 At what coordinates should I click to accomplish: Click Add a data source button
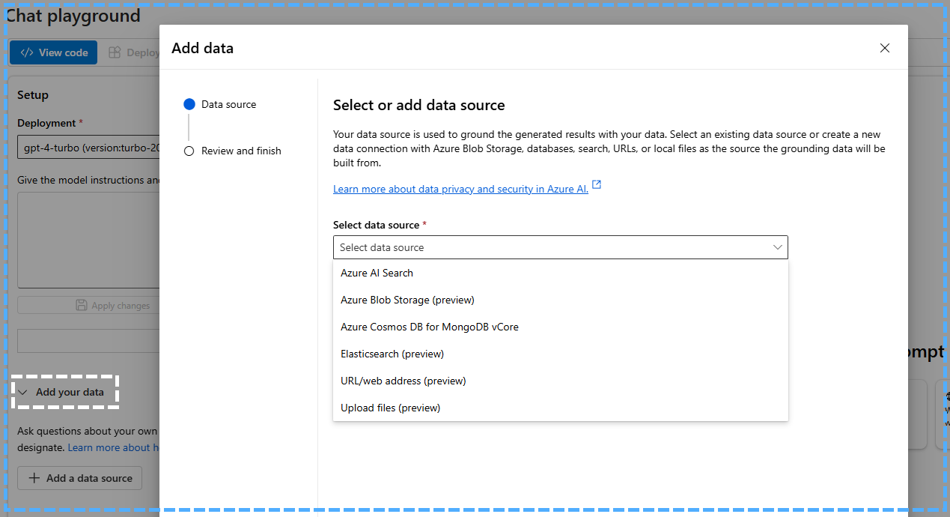tap(80, 478)
